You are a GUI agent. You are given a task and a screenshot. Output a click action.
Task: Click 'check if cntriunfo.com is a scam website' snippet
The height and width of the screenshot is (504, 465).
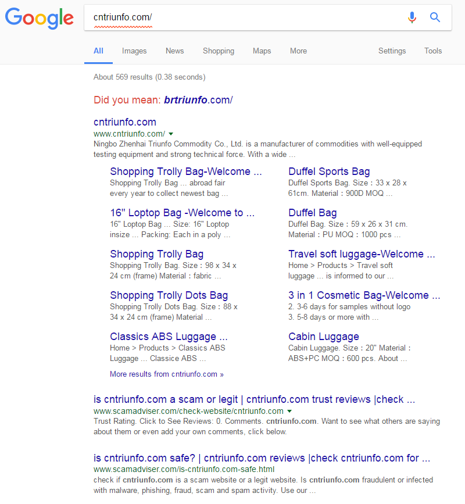click(x=263, y=485)
